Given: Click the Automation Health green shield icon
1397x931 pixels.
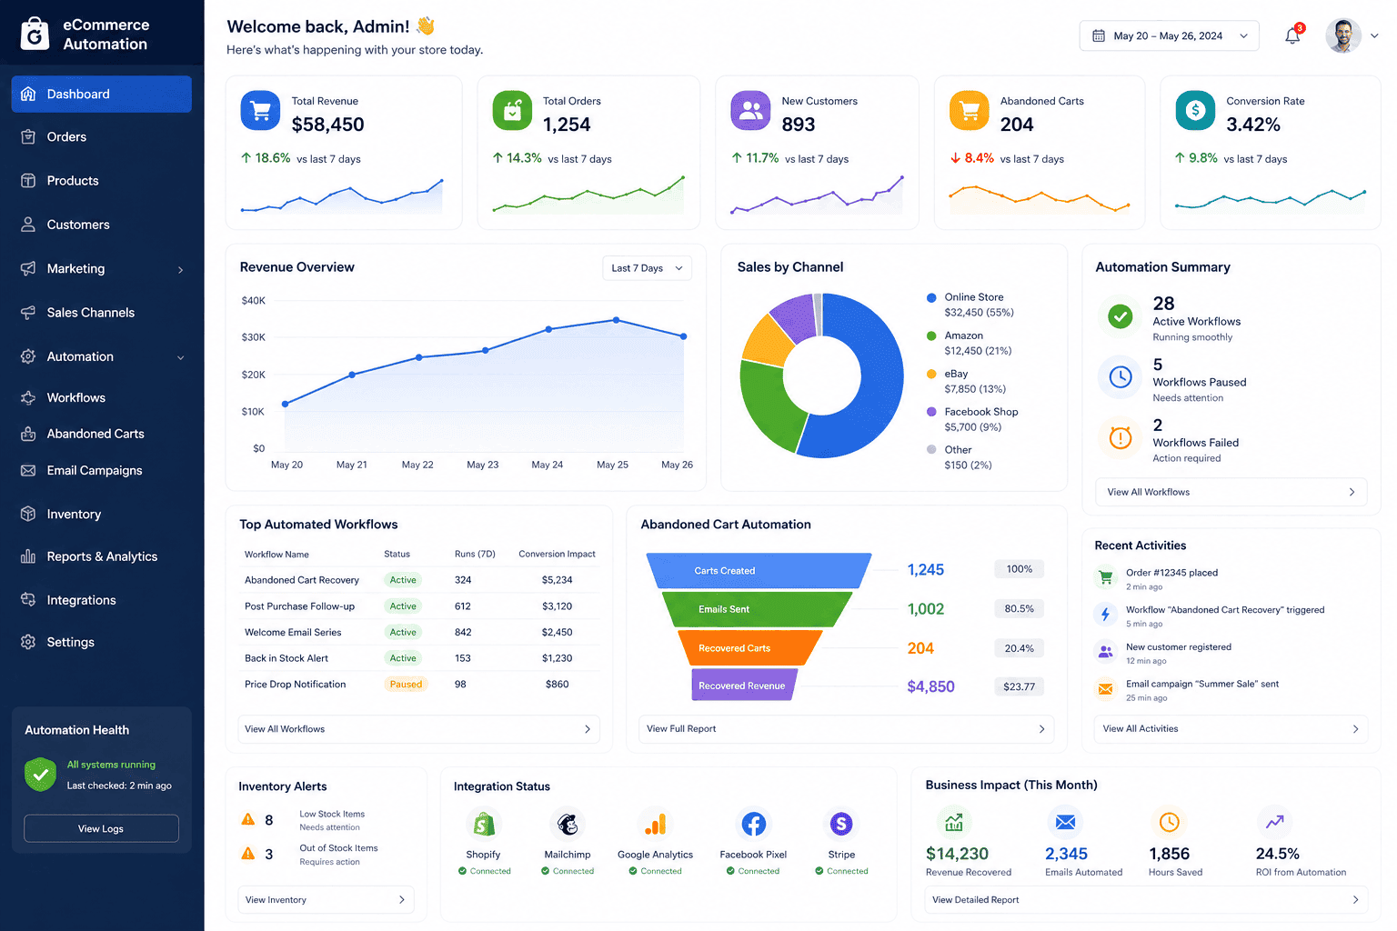Looking at the screenshot, I should (40, 775).
